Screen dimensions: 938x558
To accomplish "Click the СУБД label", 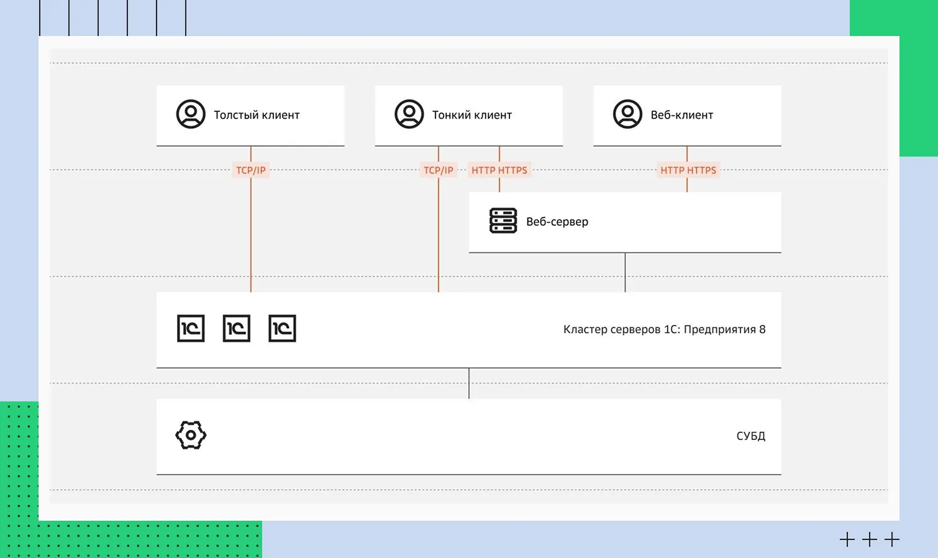I will coord(751,436).
